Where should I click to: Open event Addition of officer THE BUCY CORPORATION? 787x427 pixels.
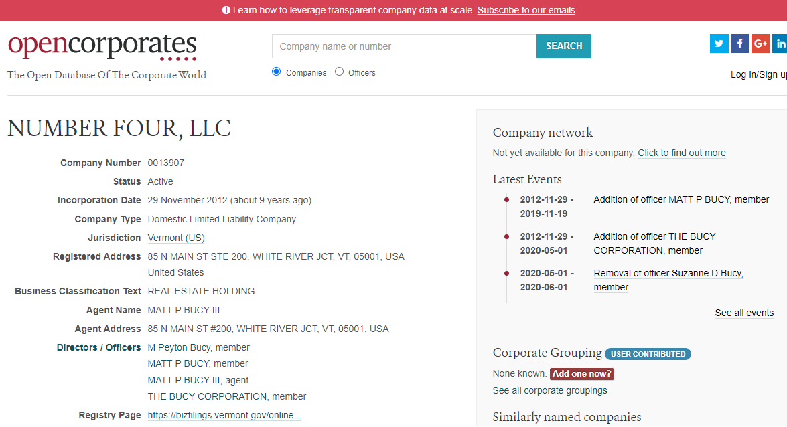pyautogui.click(x=654, y=244)
